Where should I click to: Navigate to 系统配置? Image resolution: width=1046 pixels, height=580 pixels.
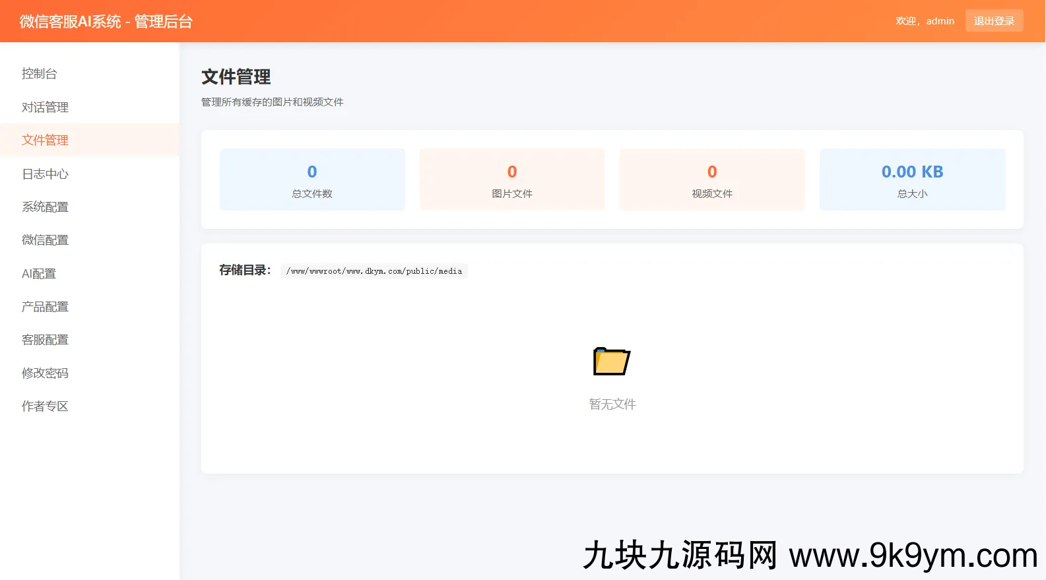[x=45, y=207]
